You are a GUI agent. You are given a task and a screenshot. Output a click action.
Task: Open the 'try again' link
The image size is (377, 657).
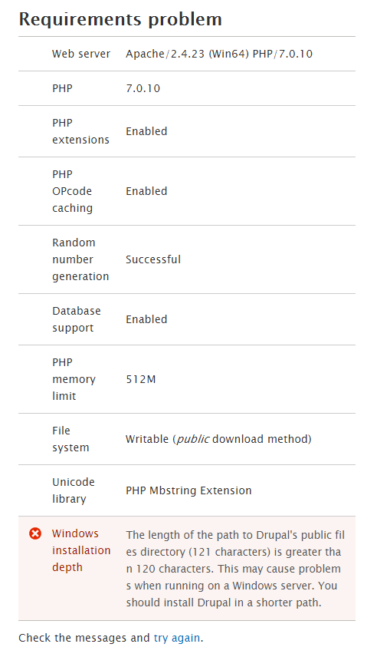tap(176, 638)
